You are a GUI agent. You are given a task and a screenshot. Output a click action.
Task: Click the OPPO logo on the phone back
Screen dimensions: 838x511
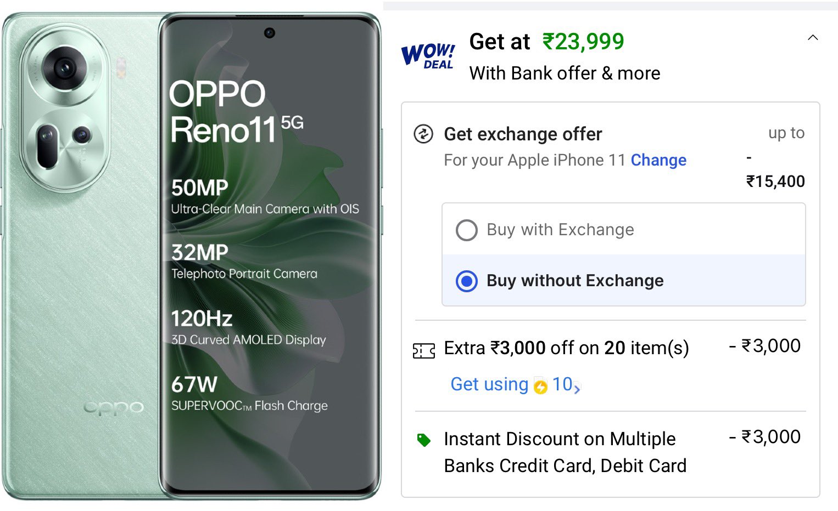pos(114,408)
